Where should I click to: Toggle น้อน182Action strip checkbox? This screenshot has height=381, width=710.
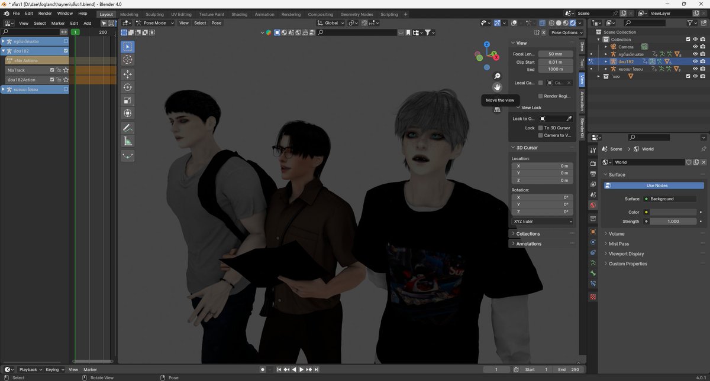[x=52, y=79]
